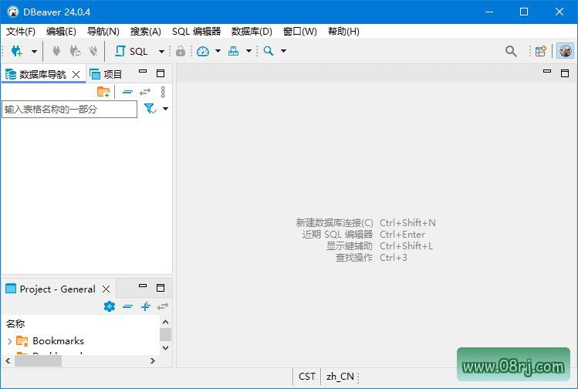Screen dimensions: 578x389
Task: Open project settings gear icon
Action: tap(110, 306)
